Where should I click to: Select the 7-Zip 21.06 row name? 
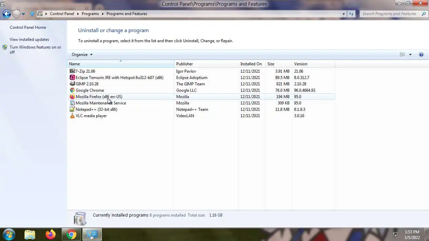coord(85,71)
